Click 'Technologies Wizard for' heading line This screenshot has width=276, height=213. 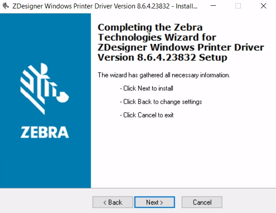[157, 37]
